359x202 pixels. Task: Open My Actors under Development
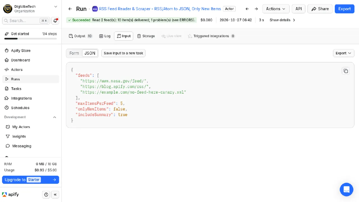point(31,127)
